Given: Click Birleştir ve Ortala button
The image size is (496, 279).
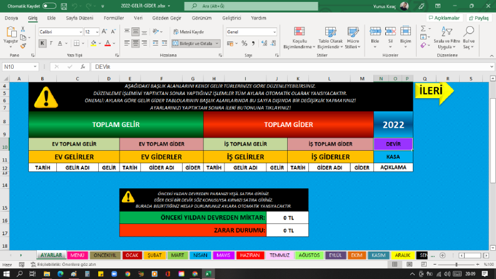Looking at the screenshot, I should pos(193,43).
